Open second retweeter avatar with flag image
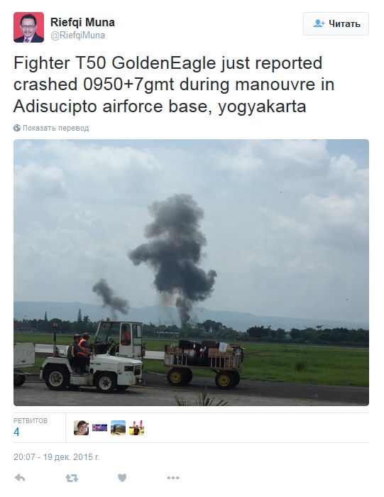This screenshot has width=384, height=497. (x=99, y=428)
